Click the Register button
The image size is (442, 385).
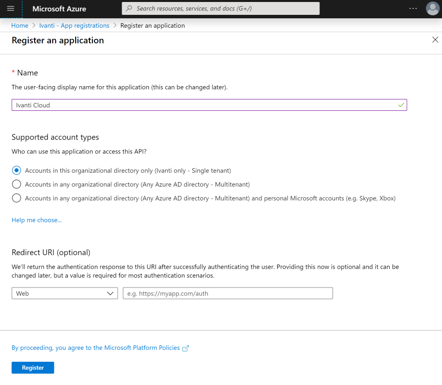tap(33, 368)
